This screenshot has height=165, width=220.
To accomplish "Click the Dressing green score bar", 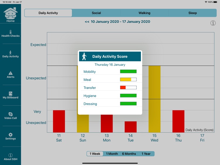I will (x=128, y=104).
